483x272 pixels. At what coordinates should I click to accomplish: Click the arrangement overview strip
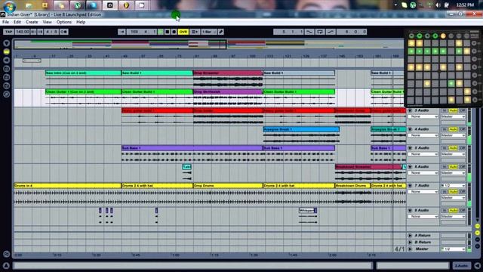[210, 45]
